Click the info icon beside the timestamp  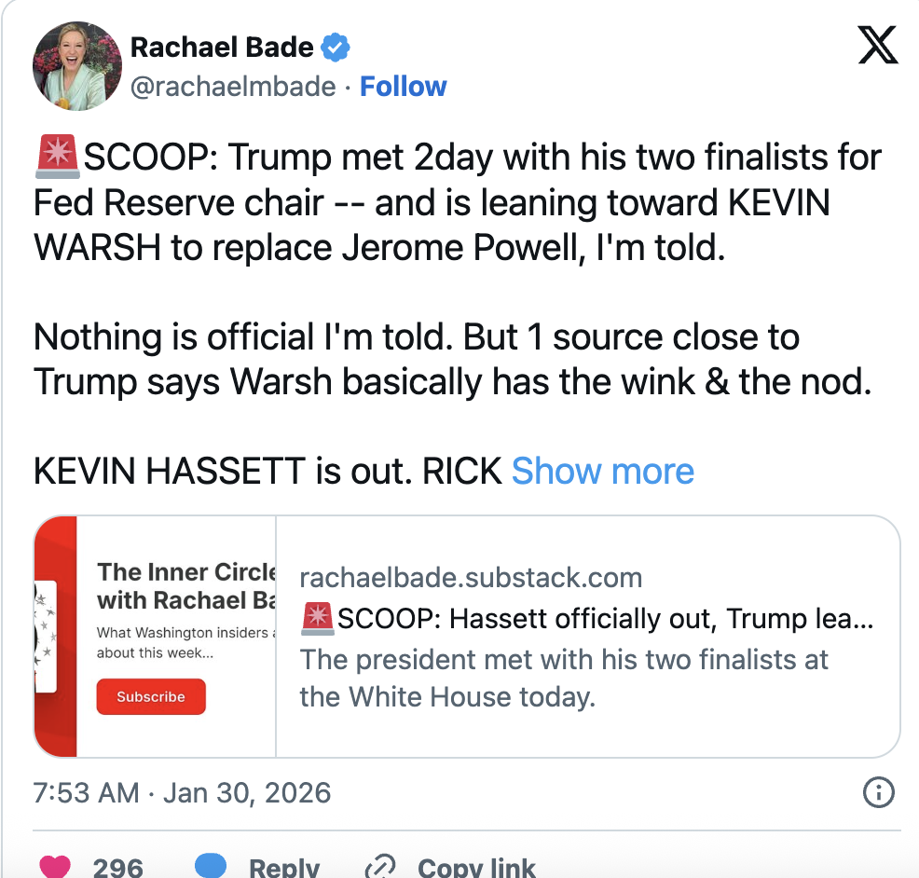click(x=879, y=793)
